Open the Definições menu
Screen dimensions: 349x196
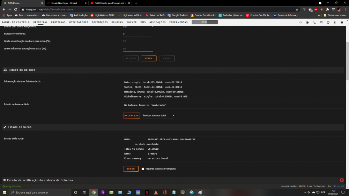(x=100, y=22)
